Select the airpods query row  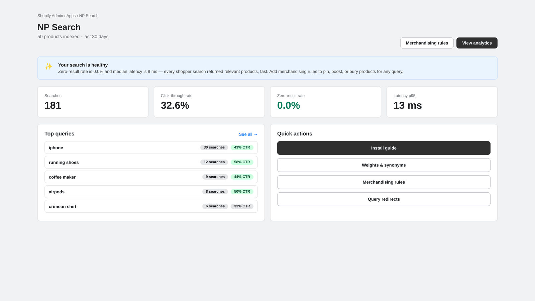151,192
